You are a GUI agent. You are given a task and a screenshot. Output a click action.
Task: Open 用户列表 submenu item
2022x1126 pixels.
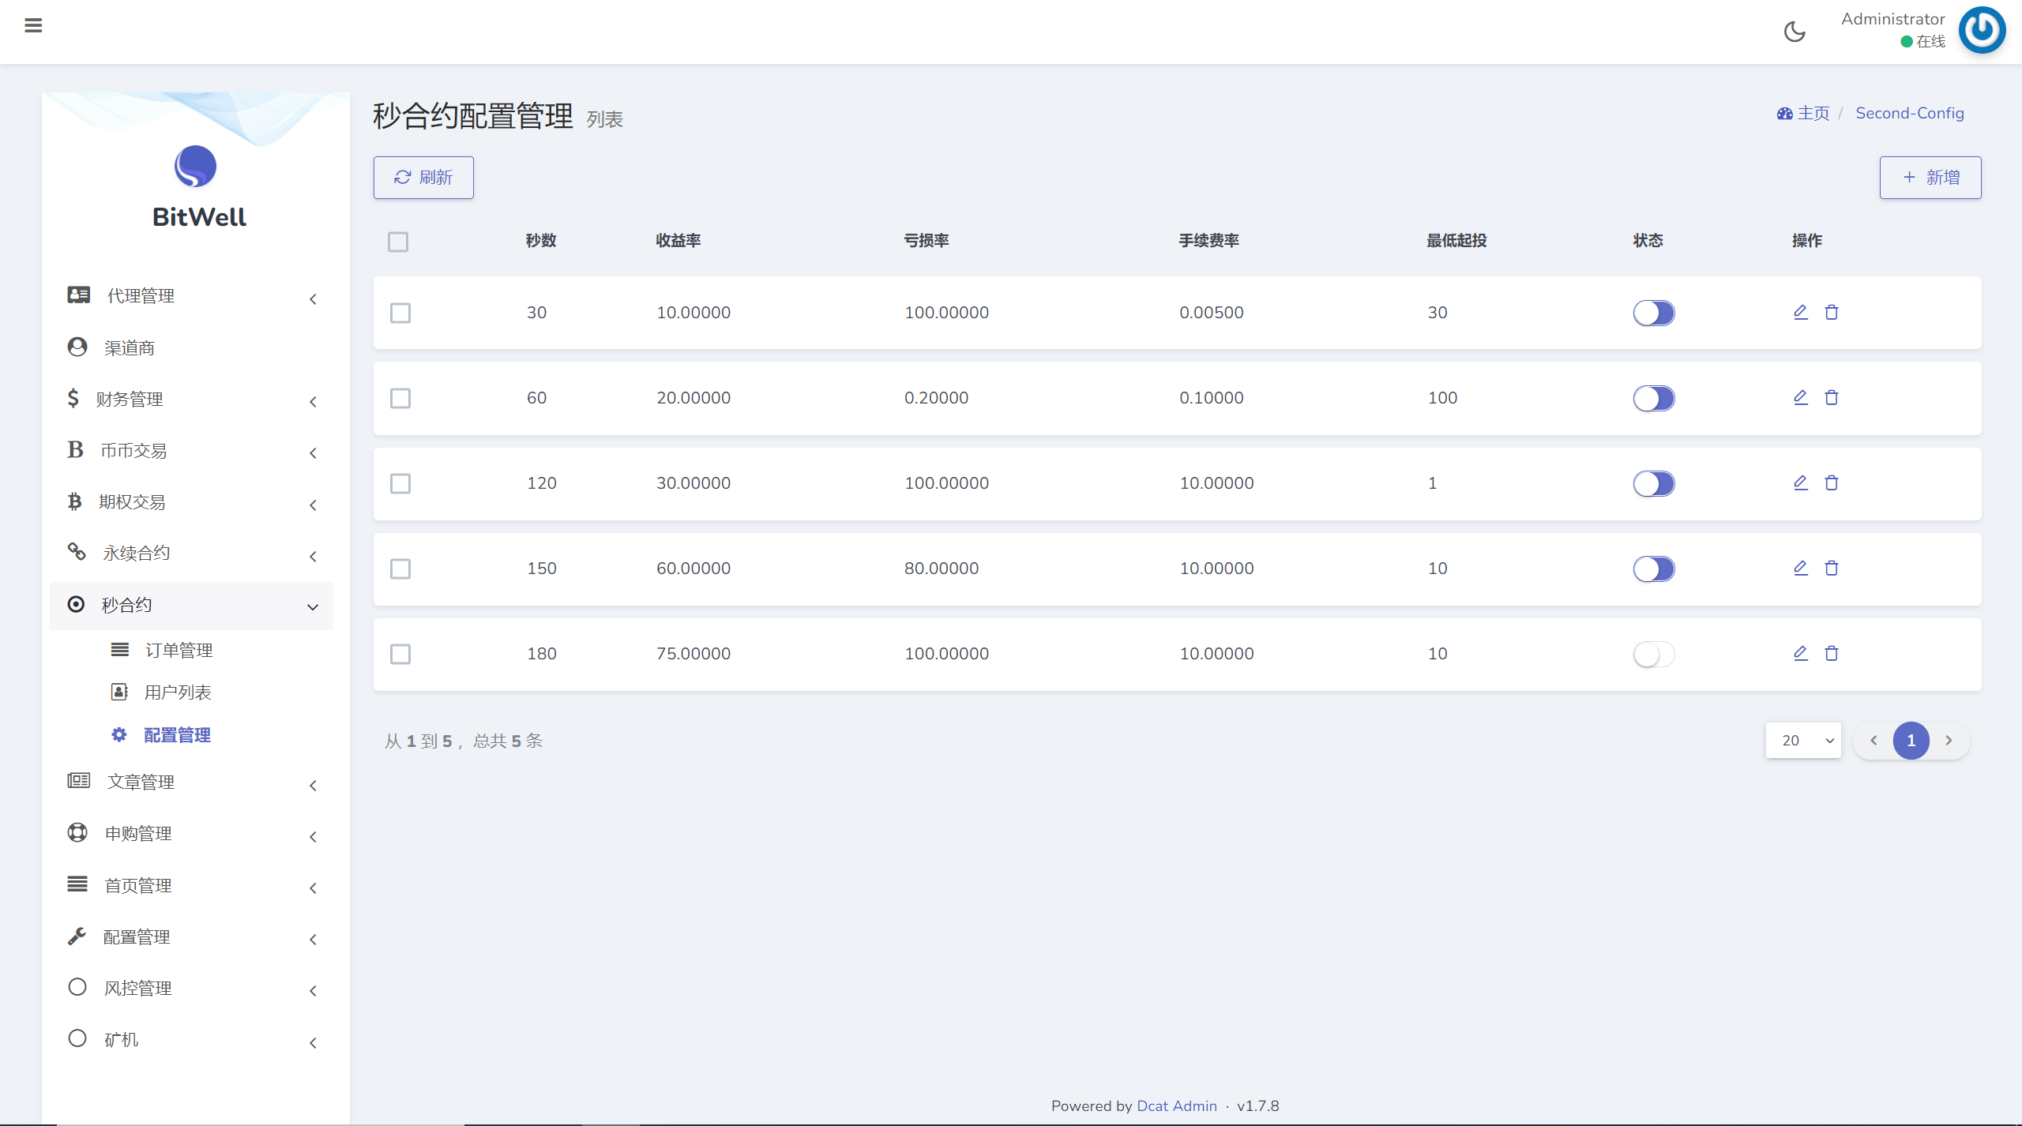[178, 692]
